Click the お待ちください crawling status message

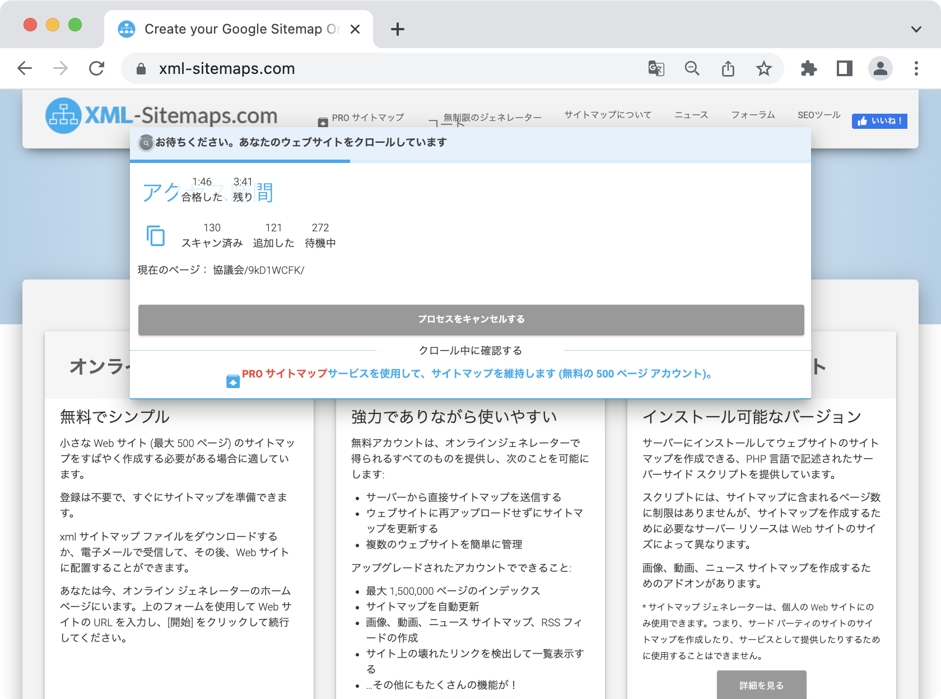tap(301, 142)
